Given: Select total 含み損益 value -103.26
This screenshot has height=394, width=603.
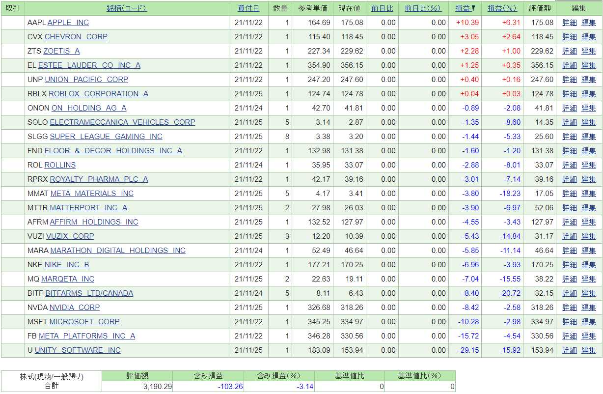Looking at the screenshot, I should [x=230, y=387].
